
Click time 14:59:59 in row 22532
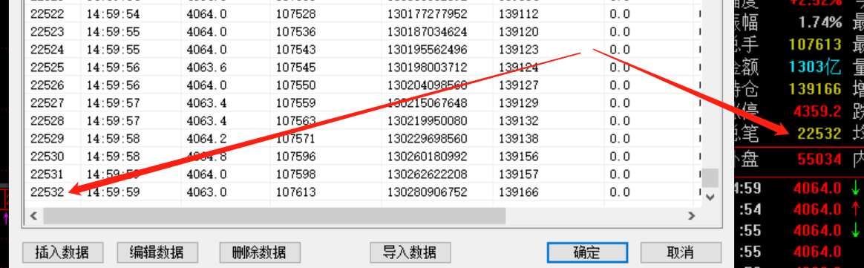pyautogui.click(x=113, y=192)
